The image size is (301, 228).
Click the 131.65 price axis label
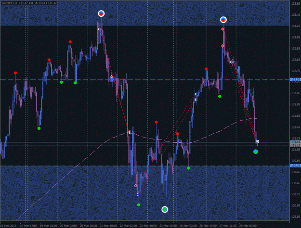pos(296,116)
